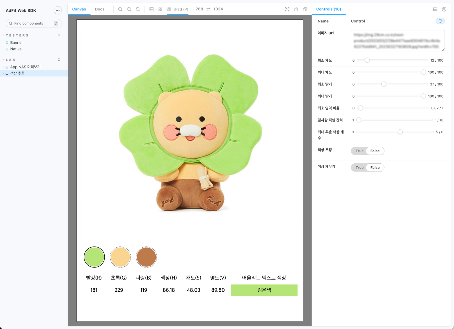Screen dimensions: 454x329
Task: Click the 5 / 8 slider value
Action: pyautogui.click(x=440, y=132)
